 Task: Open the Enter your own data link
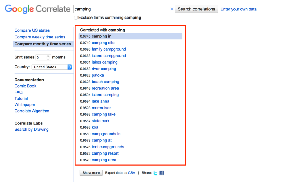(238, 9)
